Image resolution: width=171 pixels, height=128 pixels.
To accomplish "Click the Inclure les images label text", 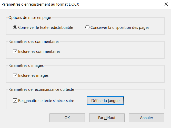I will point(33,75).
